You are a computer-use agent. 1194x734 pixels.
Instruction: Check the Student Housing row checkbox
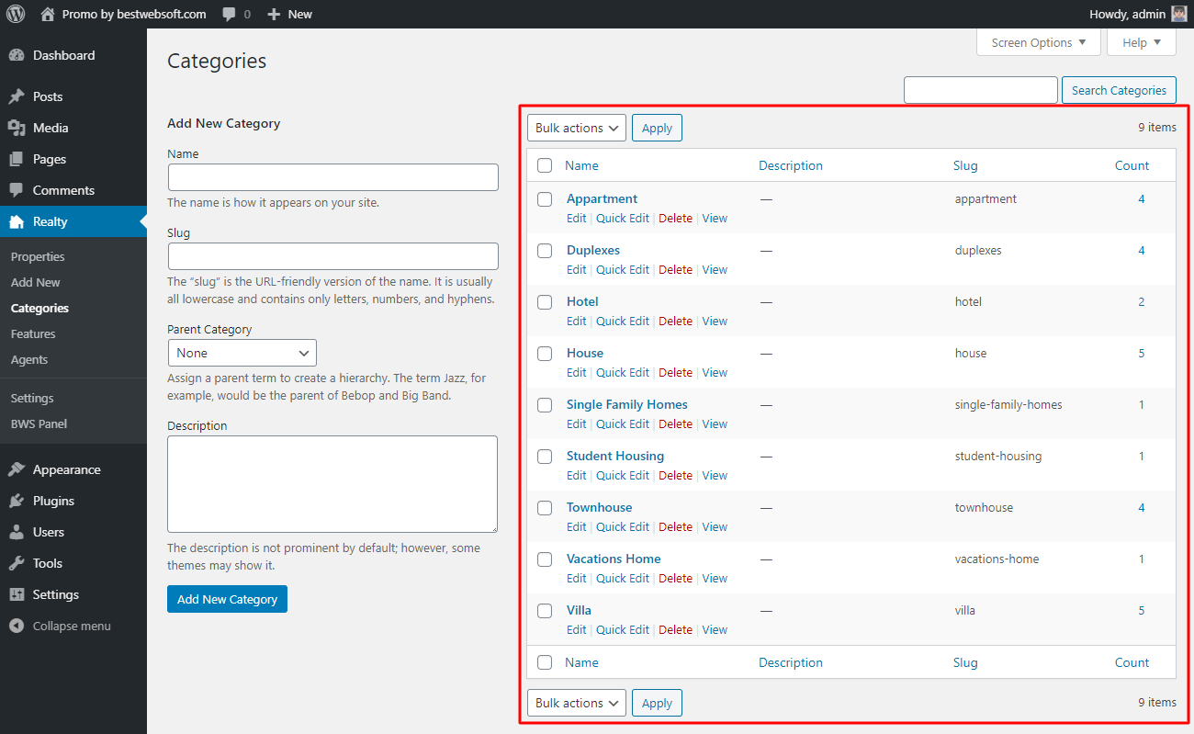point(545,456)
